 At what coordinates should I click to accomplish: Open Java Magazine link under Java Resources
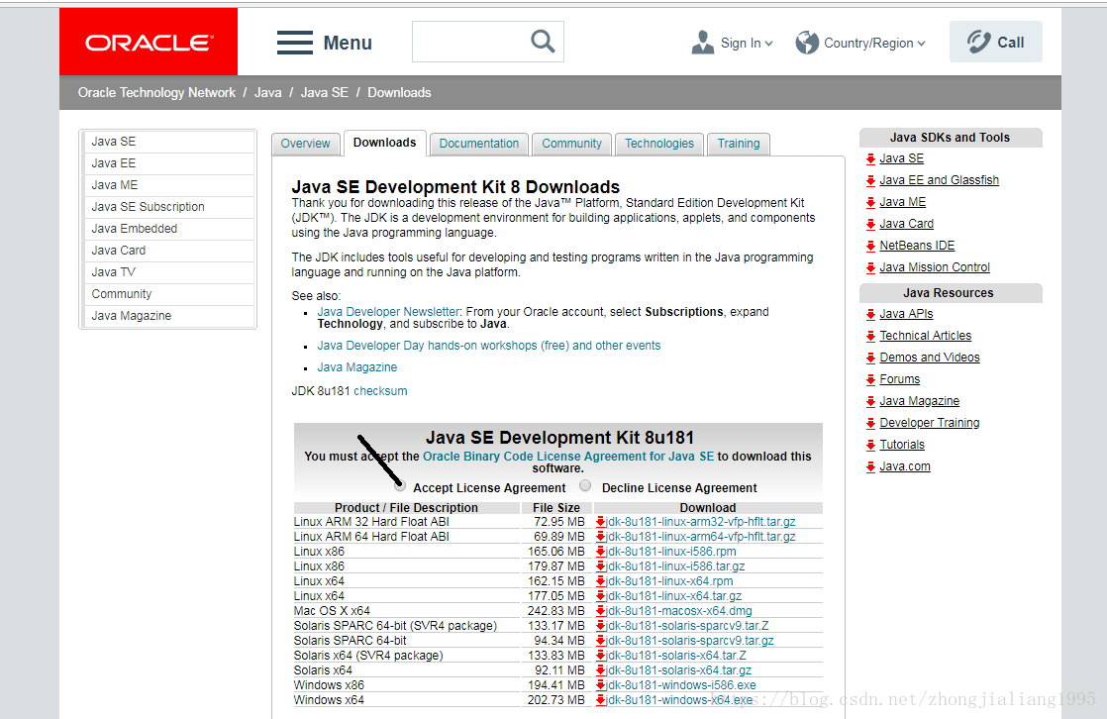(x=919, y=401)
